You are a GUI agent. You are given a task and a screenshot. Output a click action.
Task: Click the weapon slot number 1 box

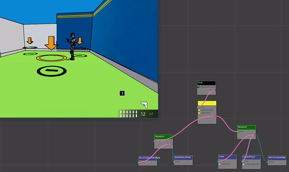[122, 93]
